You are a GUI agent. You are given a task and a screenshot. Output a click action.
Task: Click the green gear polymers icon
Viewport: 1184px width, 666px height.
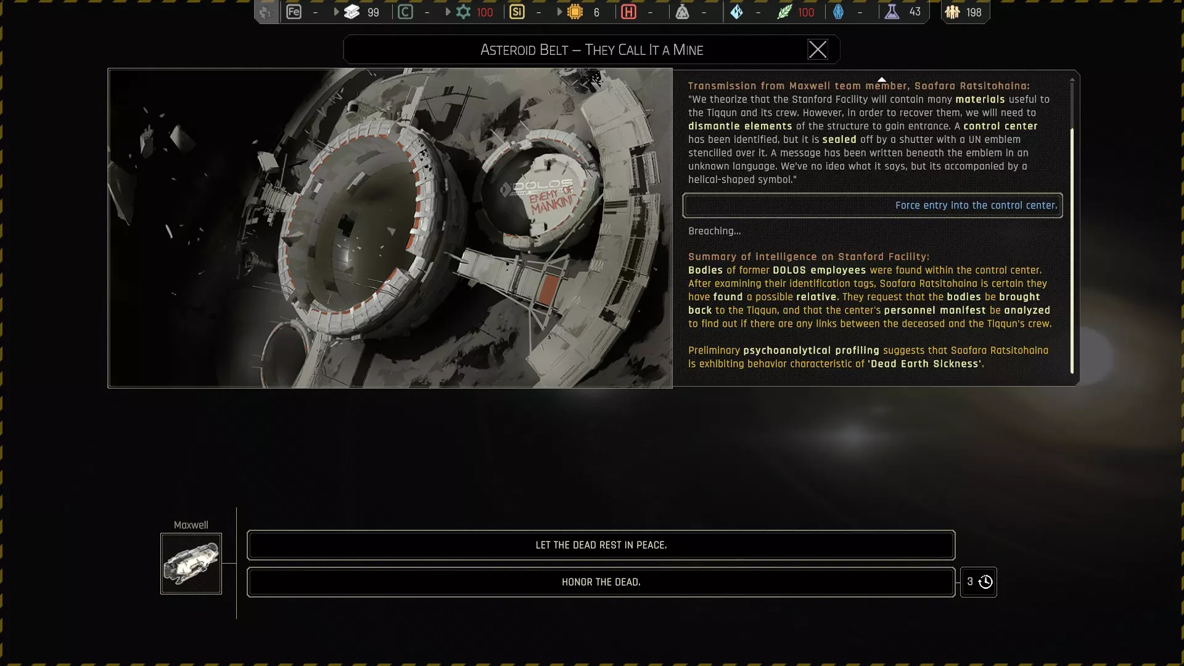(463, 12)
